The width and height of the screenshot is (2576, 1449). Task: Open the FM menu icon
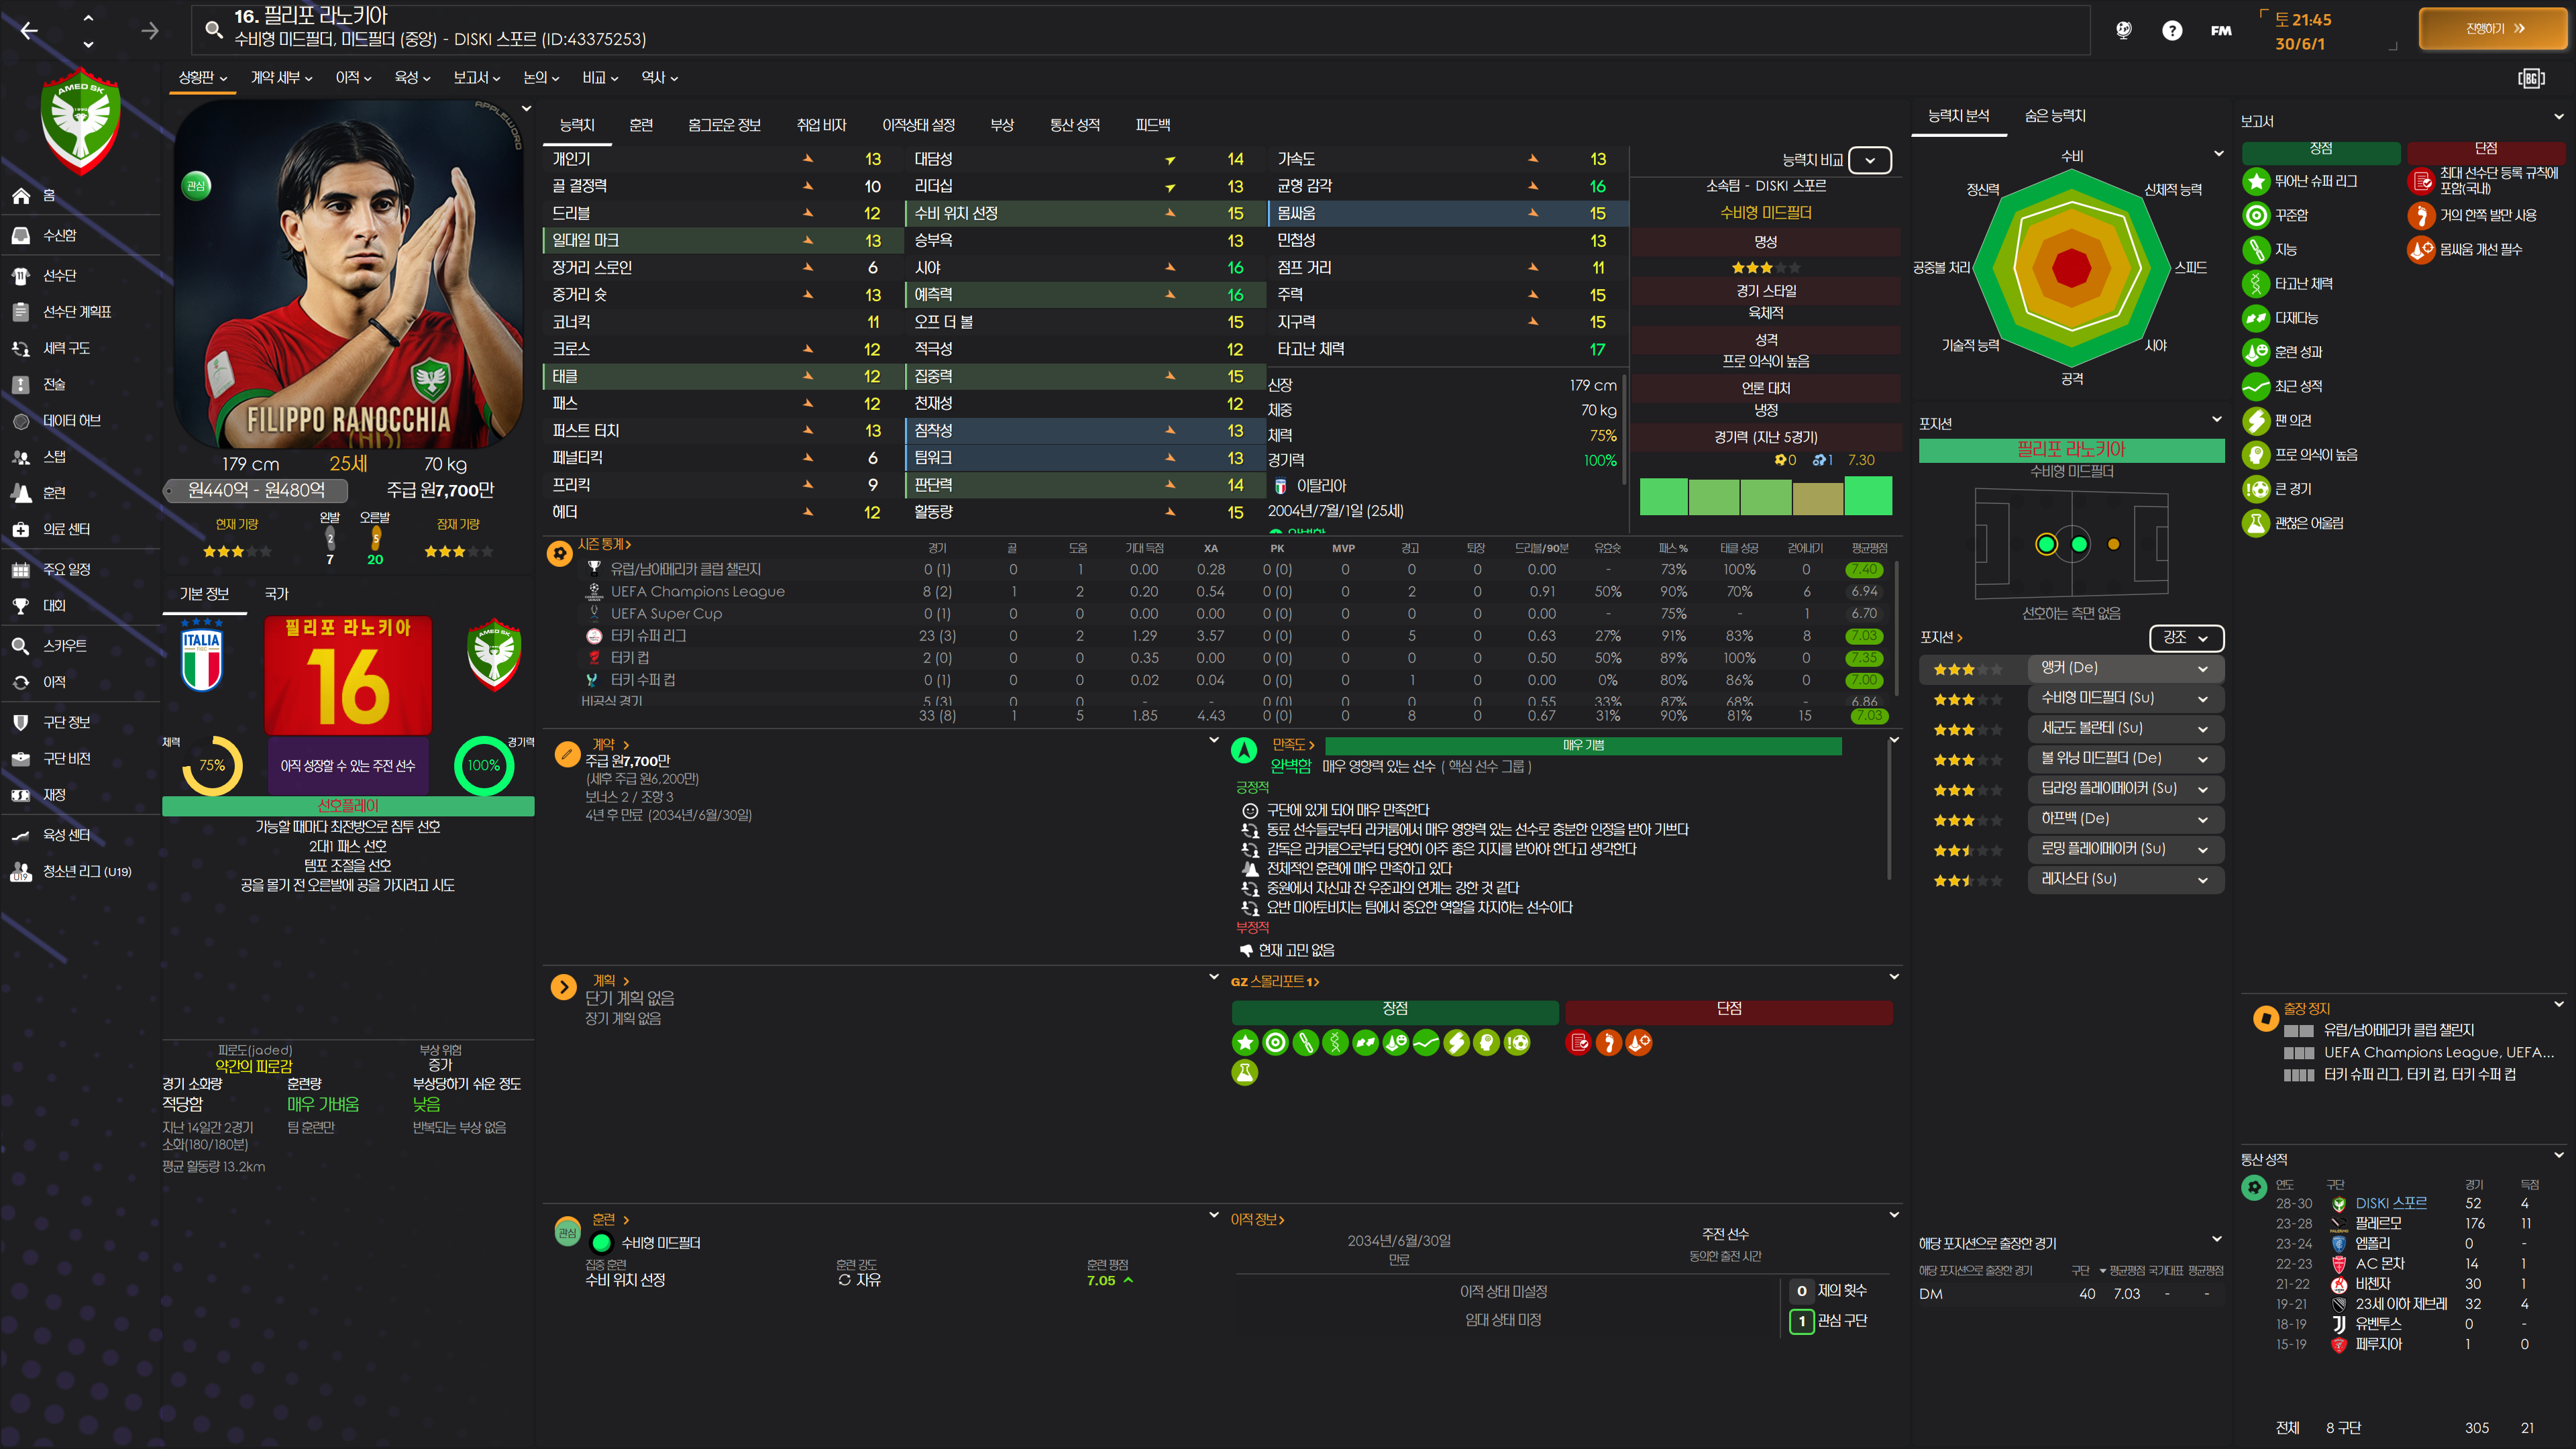(x=2221, y=30)
